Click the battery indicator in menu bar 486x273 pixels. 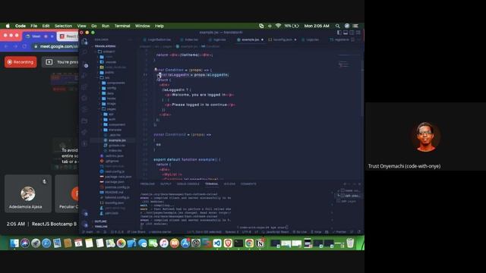tap(292, 26)
